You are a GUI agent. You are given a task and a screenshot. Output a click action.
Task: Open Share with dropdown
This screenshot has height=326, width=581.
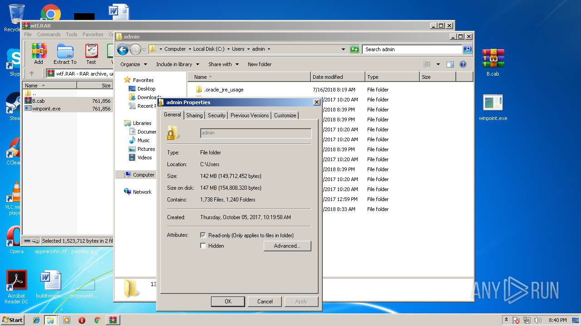point(223,64)
